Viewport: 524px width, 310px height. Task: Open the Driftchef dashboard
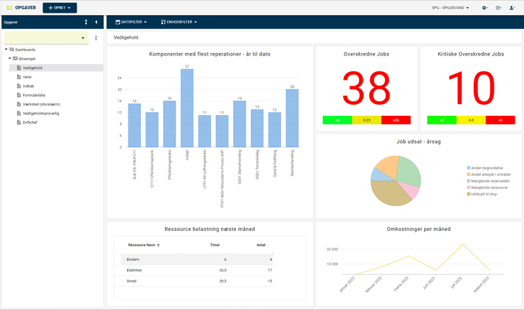[30, 122]
